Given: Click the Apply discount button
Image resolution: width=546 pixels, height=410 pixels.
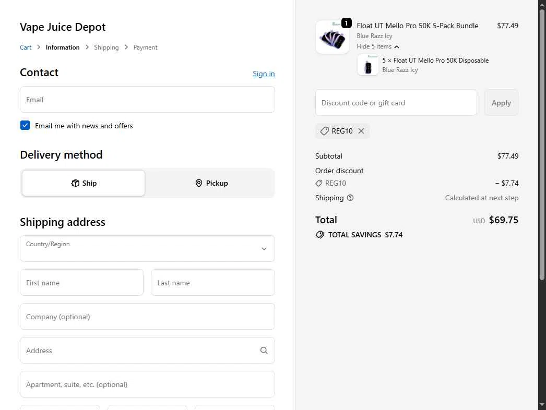Looking at the screenshot, I should pos(501,103).
